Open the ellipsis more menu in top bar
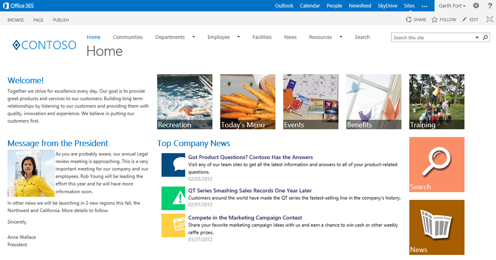496x260 pixels. (424, 6)
